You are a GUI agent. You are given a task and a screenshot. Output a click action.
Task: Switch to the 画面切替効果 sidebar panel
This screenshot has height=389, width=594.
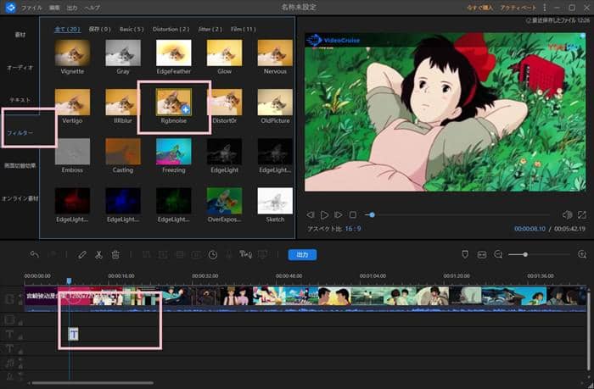click(20, 165)
